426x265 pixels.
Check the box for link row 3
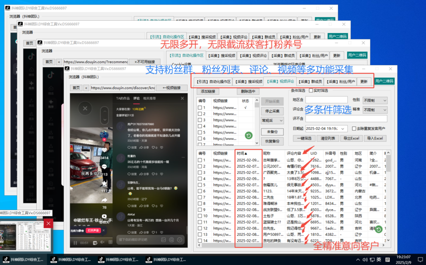coord(200,120)
